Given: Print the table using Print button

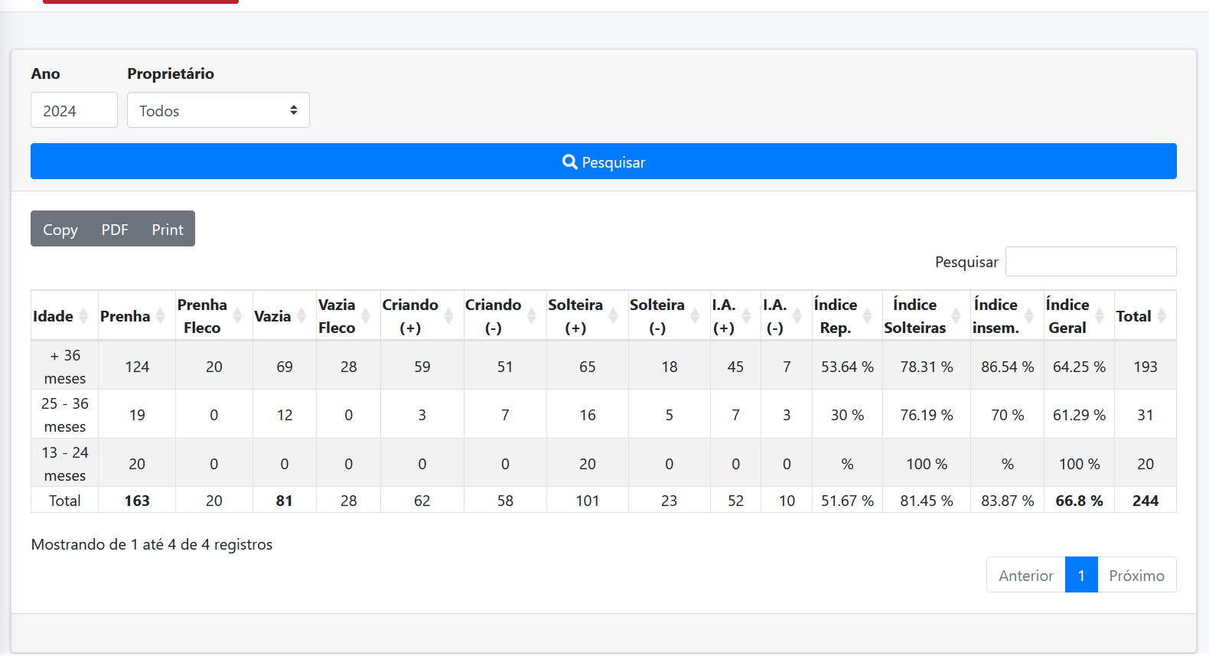Looking at the screenshot, I should 167,229.
